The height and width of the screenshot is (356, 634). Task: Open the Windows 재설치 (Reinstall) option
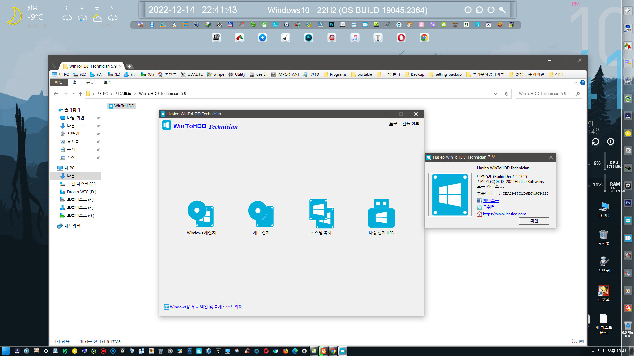[x=201, y=217]
